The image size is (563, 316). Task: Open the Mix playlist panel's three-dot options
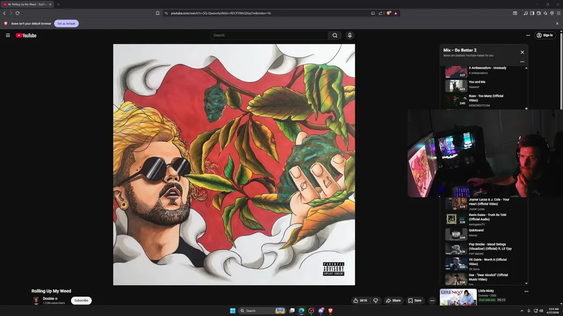522,61
